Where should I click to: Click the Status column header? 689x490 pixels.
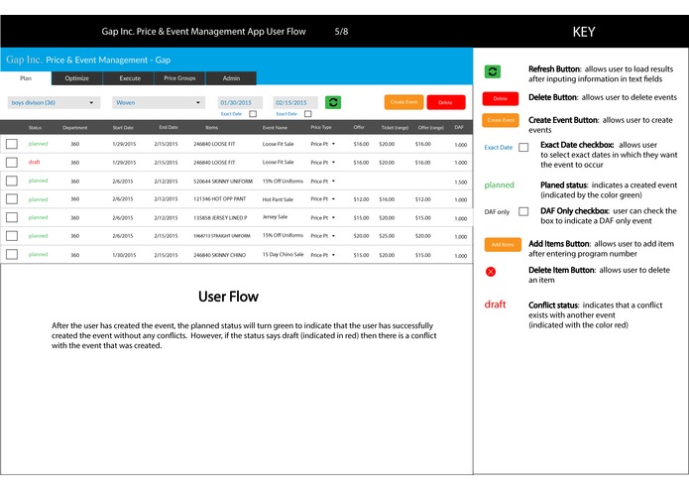click(x=35, y=127)
